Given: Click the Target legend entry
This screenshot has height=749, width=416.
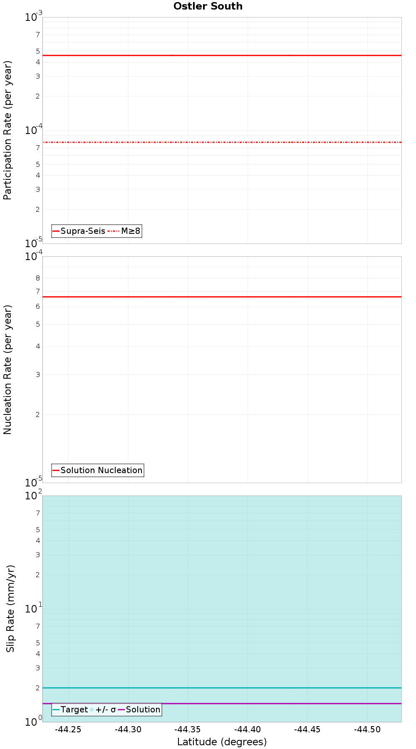Looking at the screenshot, I should tap(70, 709).
